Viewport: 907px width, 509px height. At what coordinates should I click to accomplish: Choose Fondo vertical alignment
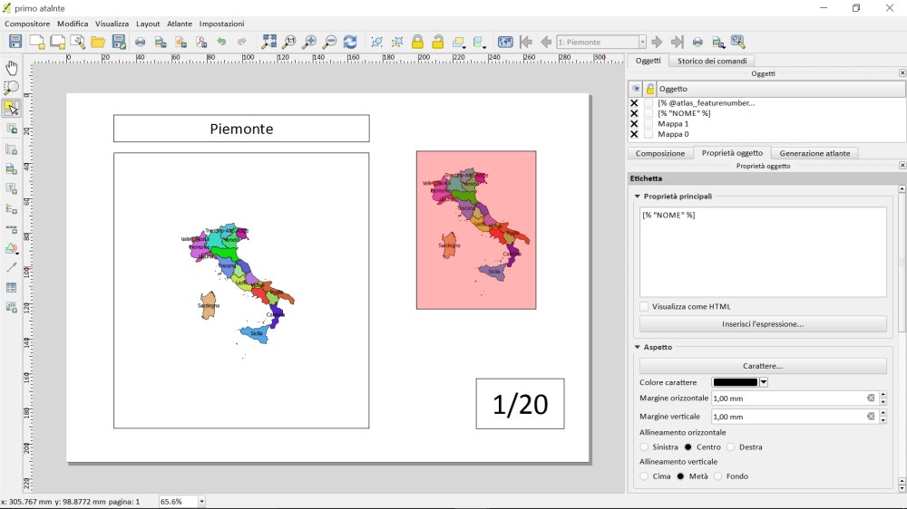pyautogui.click(x=718, y=476)
